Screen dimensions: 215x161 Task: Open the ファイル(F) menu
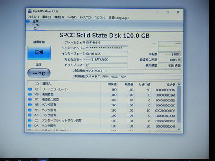[33, 17]
